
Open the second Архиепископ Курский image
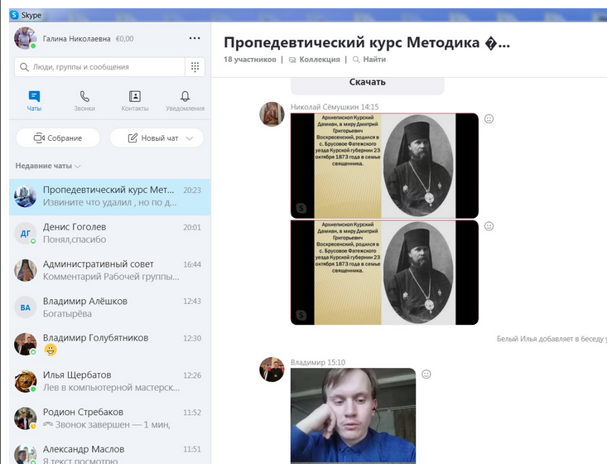pos(384,273)
